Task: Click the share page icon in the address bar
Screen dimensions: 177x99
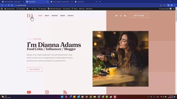Action: 161,5
